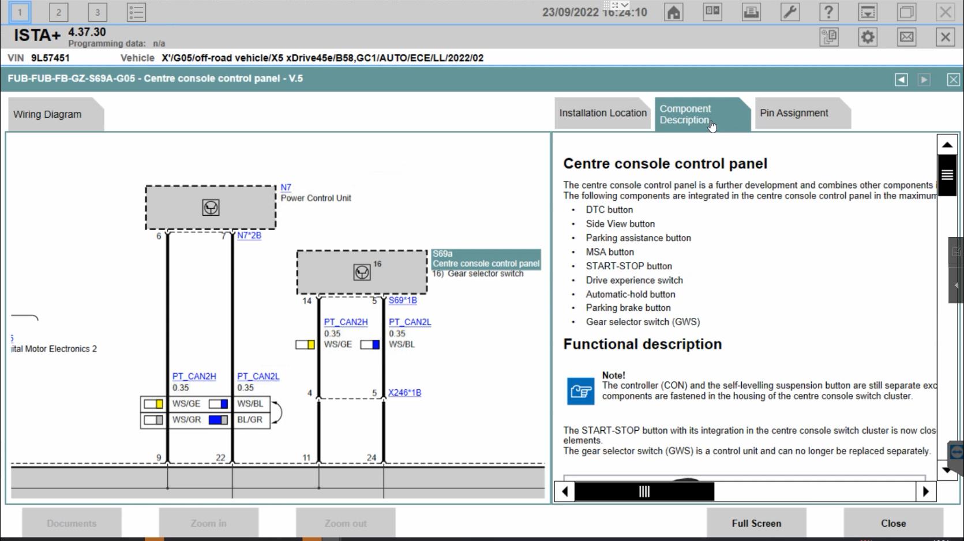Close the session with the lower X icon
The image size is (964, 541).
(x=945, y=37)
